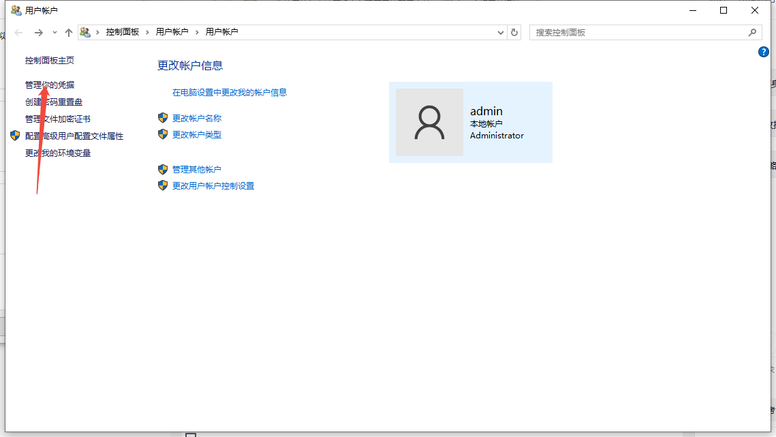Minimize the 用户帐户 window
The height and width of the screenshot is (437, 776).
693,10
